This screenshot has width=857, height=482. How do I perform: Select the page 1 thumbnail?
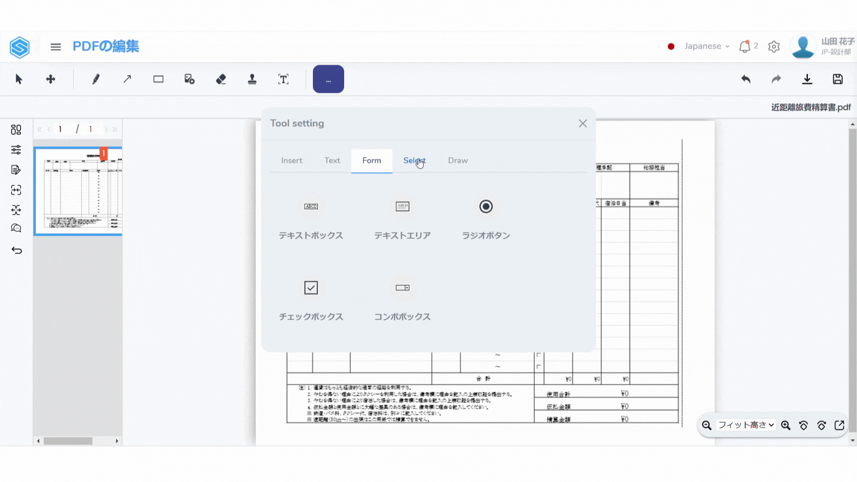click(78, 191)
